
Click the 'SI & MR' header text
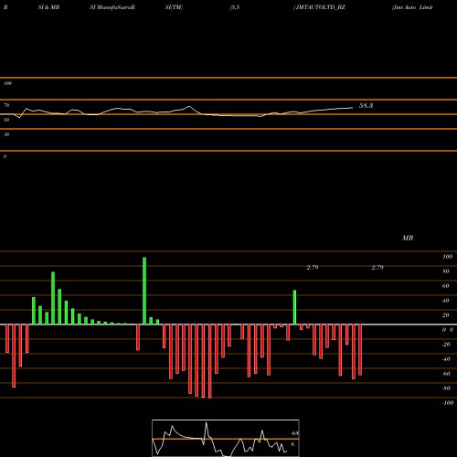(x=48, y=7)
